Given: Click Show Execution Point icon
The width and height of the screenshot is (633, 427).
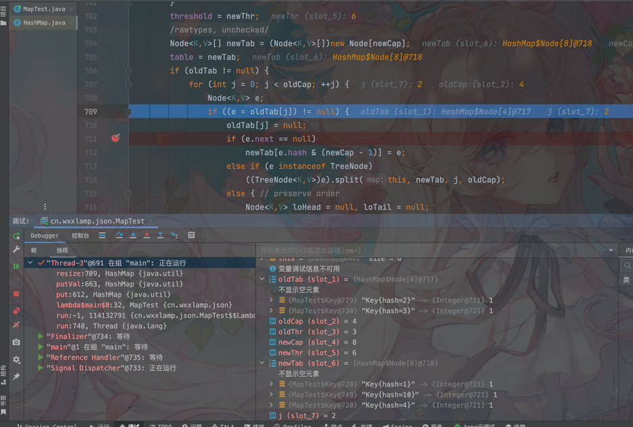Looking at the screenshot, I should pyautogui.click(x=102, y=235).
